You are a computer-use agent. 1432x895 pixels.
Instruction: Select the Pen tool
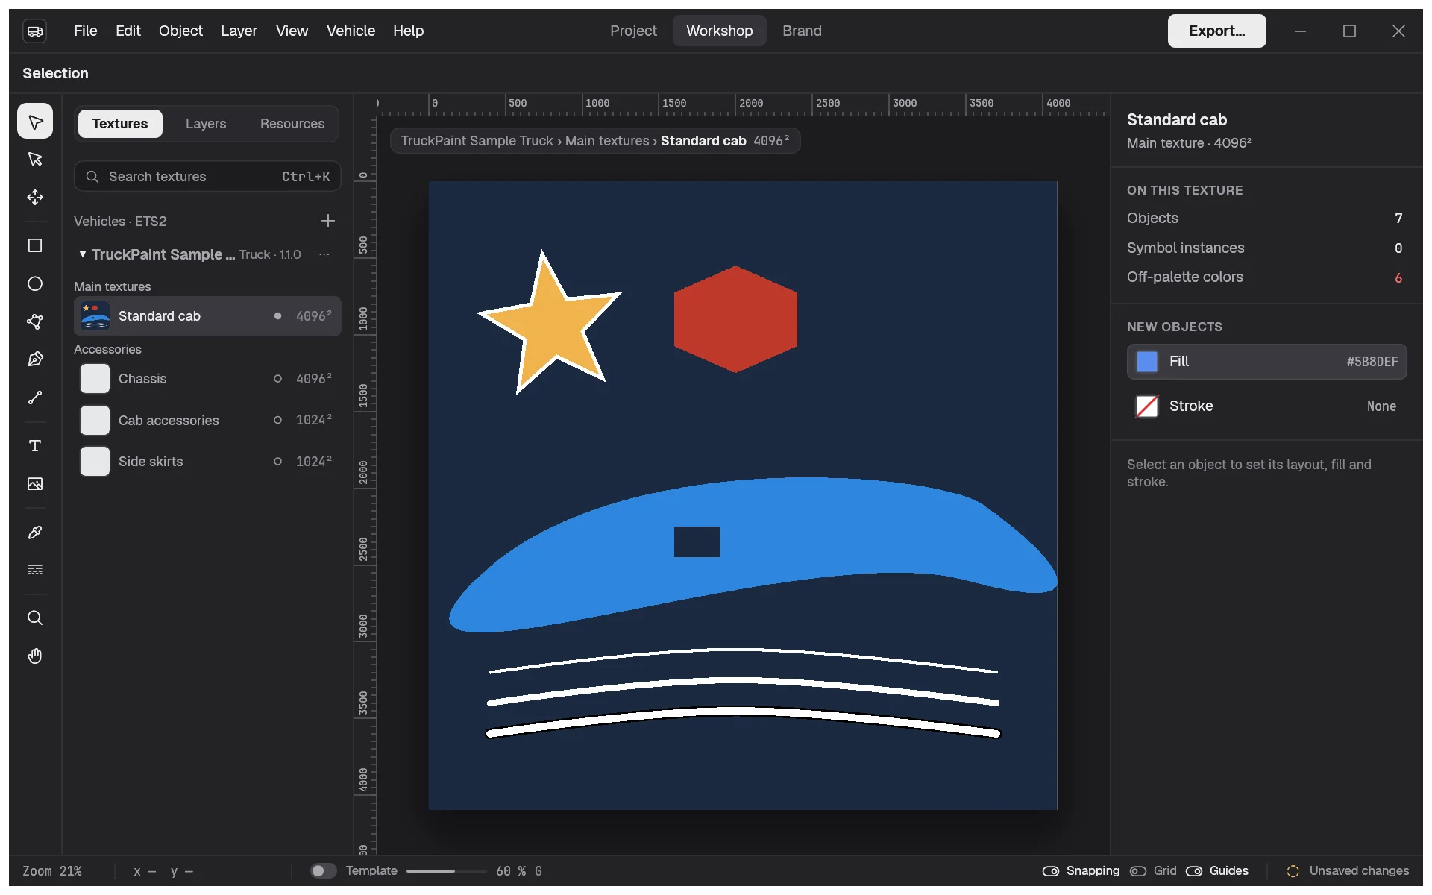pos(35,359)
